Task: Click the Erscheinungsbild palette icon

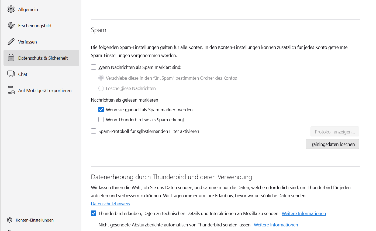Action: coord(11,26)
